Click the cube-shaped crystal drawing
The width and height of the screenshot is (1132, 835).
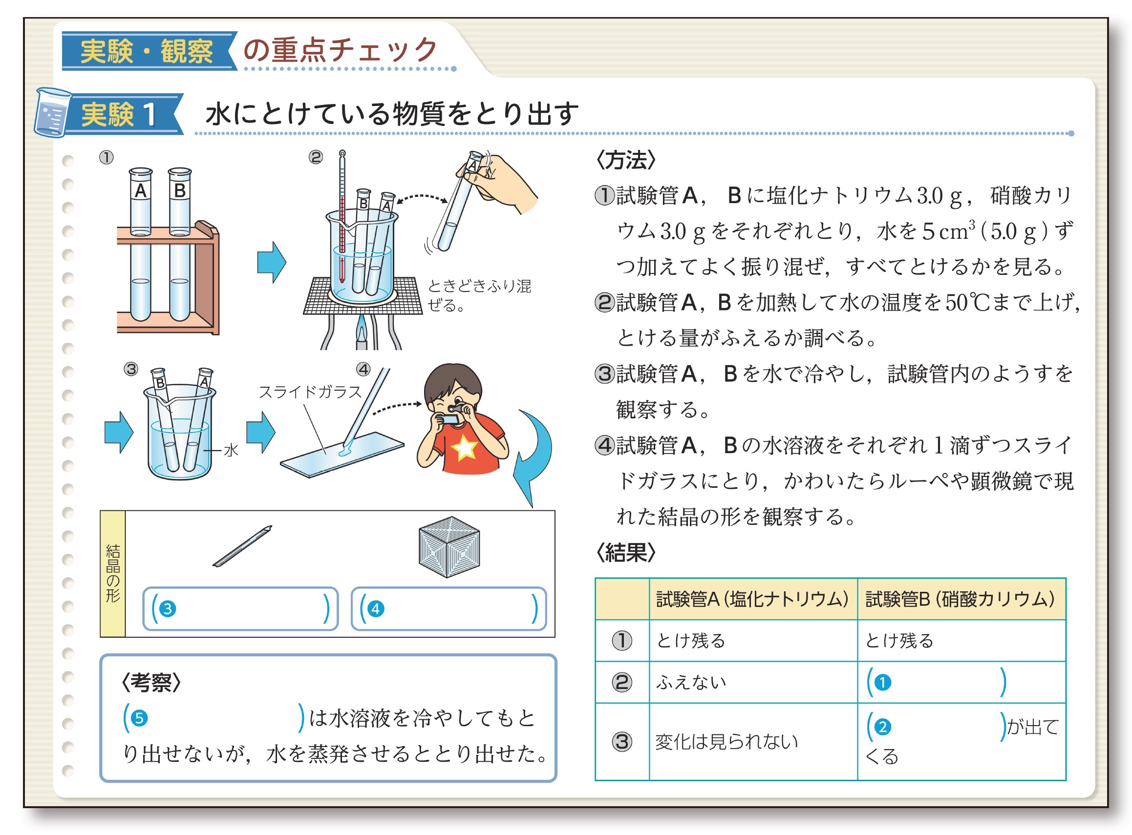point(449,547)
